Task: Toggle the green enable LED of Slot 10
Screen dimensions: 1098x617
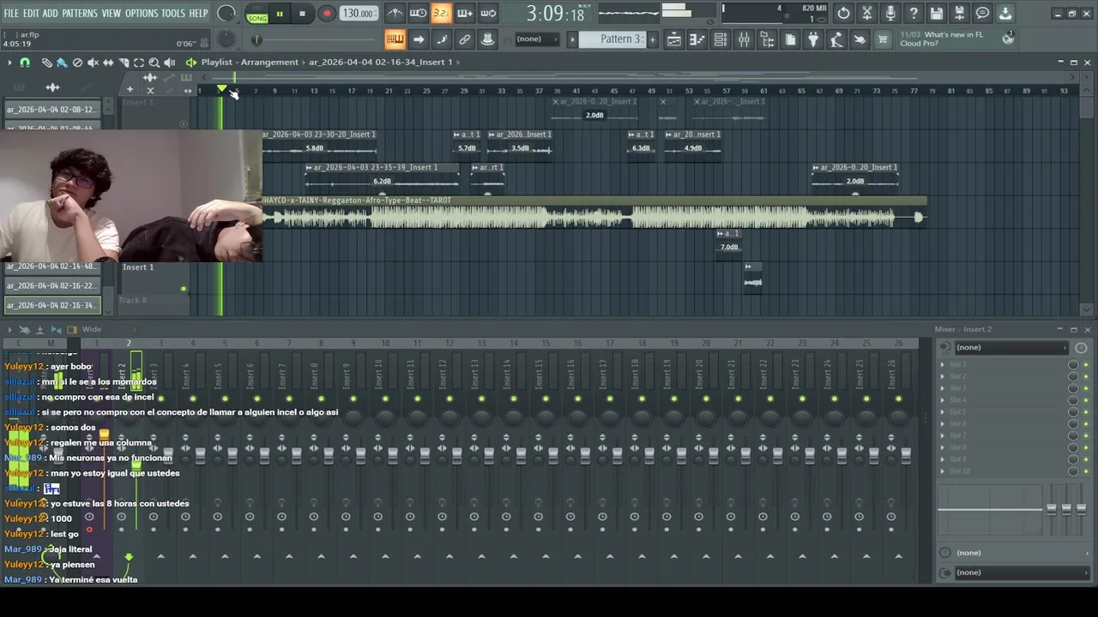Action: (1086, 471)
